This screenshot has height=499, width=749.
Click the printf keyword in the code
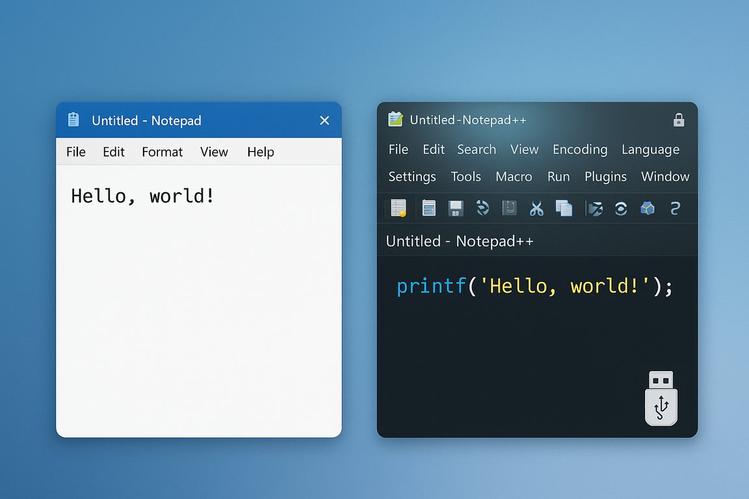click(431, 287)
